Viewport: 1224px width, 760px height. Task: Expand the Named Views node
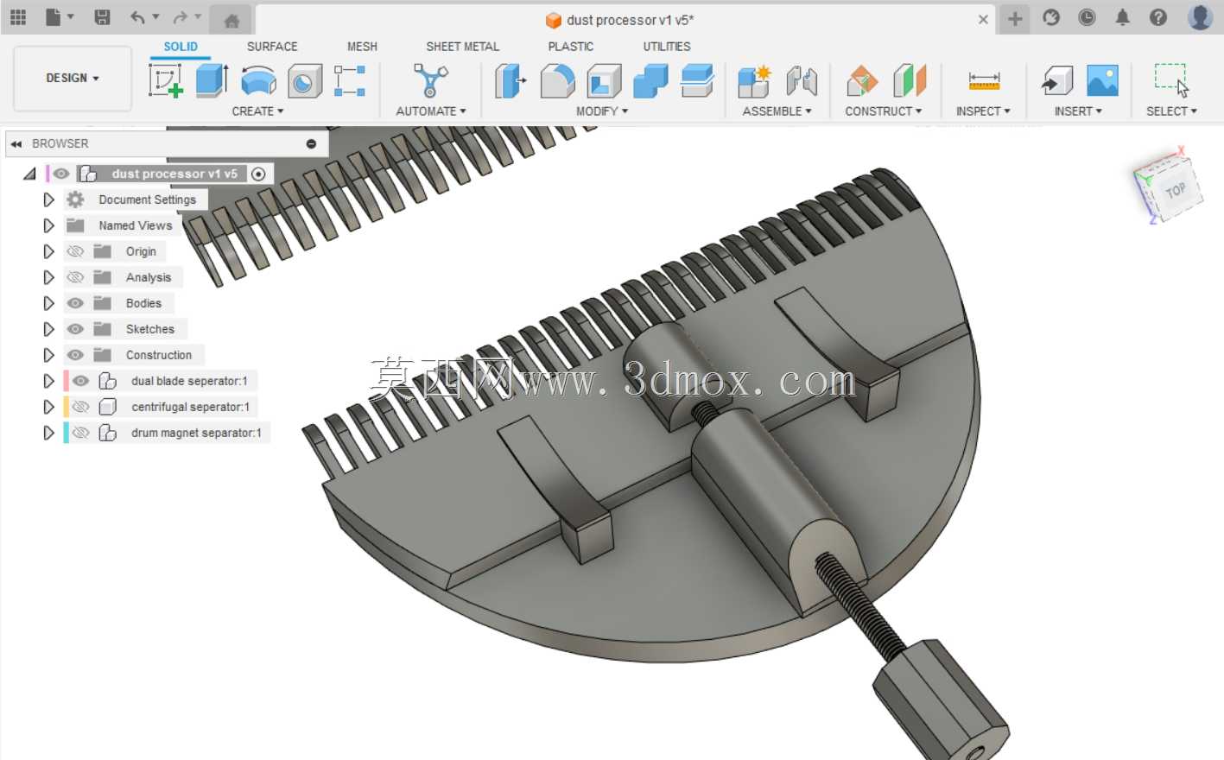48,225
